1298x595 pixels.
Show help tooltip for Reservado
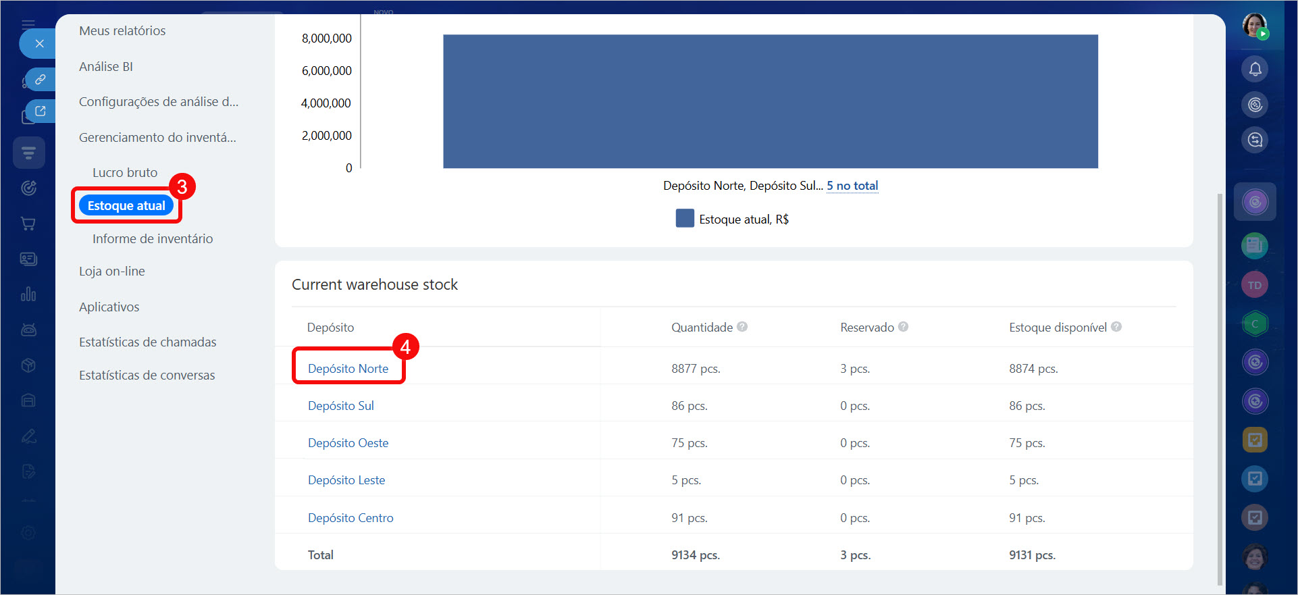coord(904,327)
